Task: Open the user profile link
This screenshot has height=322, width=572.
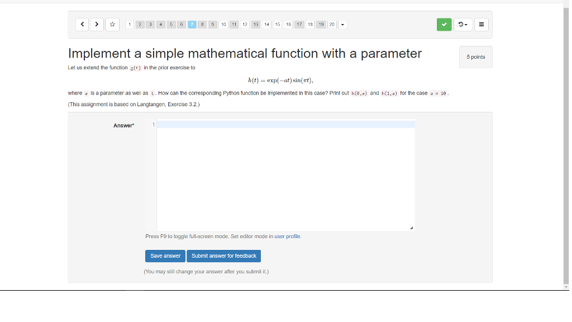Action: point(288,236)
